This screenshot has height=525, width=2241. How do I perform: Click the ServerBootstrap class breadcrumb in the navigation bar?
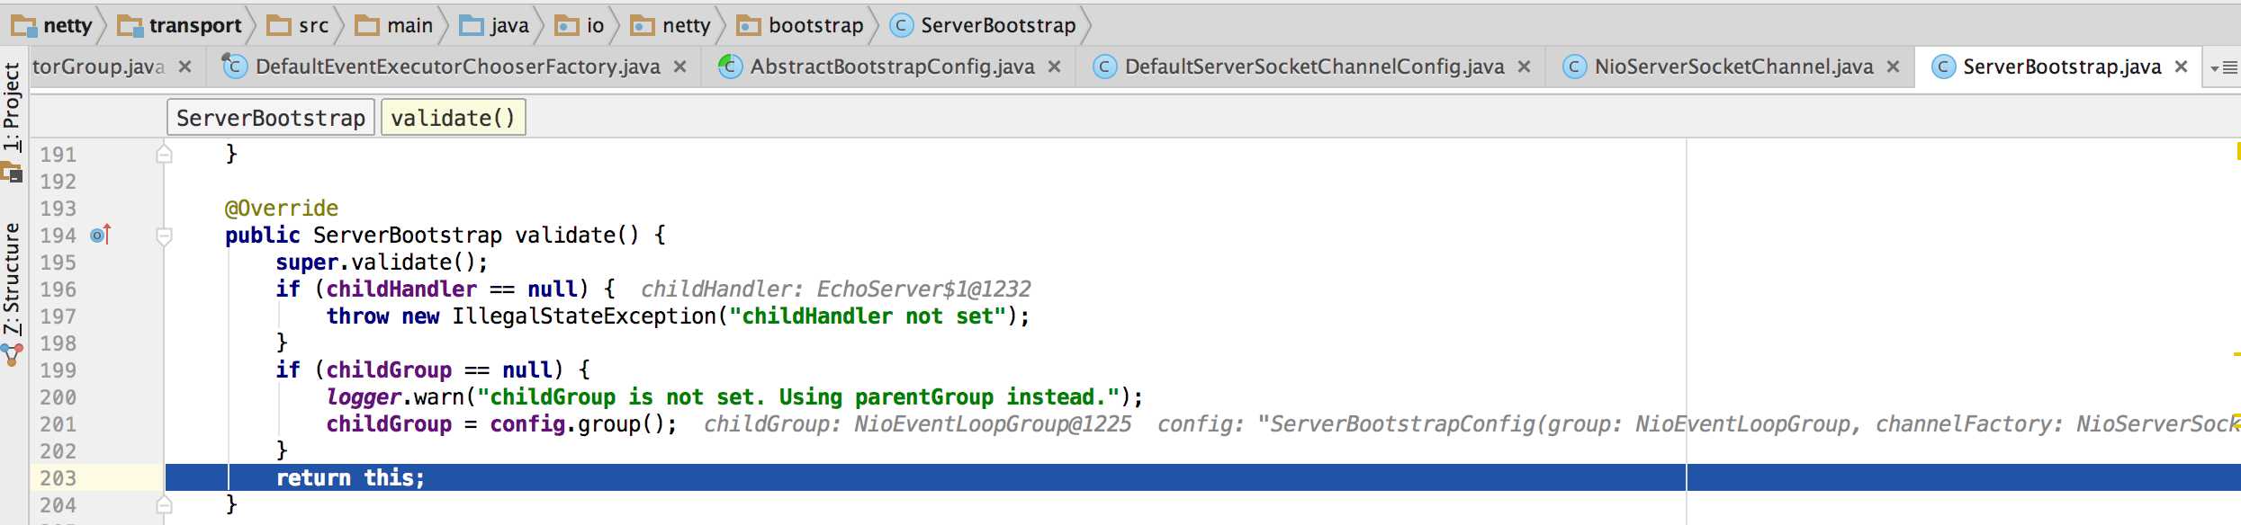click(x=983, y=25)
